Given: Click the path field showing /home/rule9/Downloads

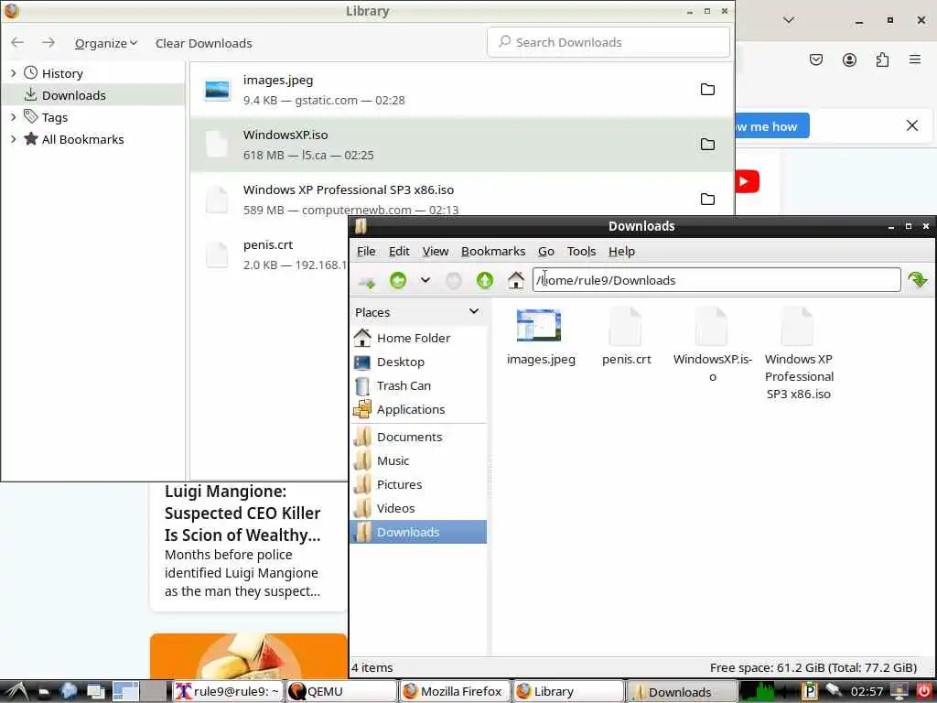Looking at the screenshot, I should (716, 280).
